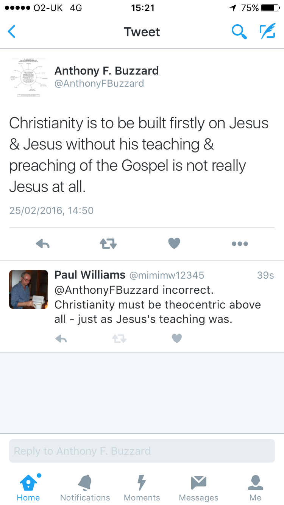Retweet Anthony F. Buzzard's tweet

[108, 244]
